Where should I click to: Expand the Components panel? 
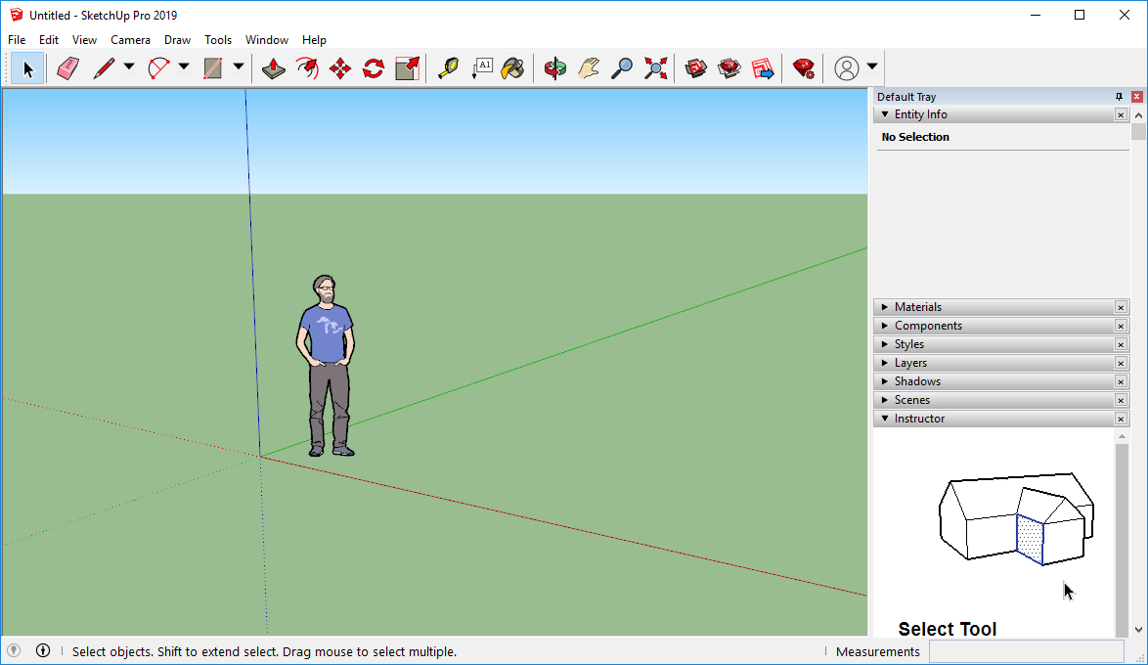(x=885, y=326)
